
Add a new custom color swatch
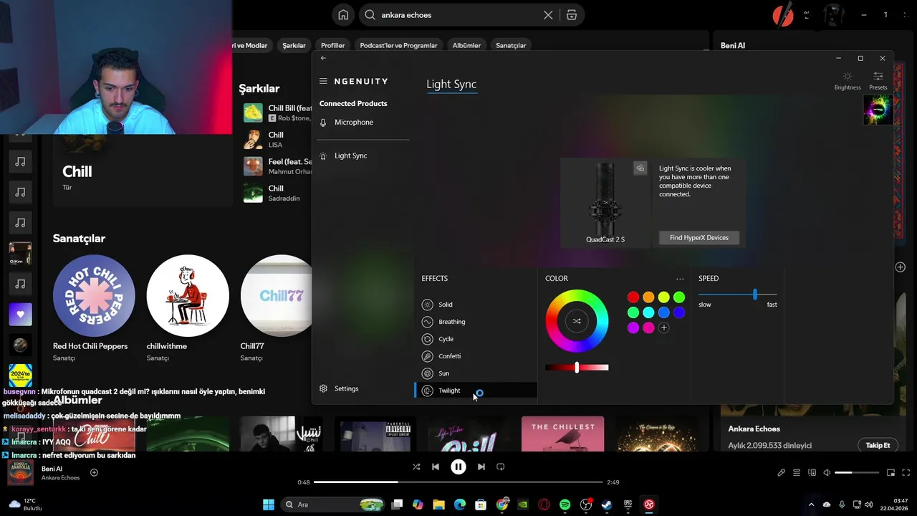(x=664, y=328)
